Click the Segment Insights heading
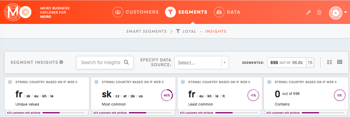 pyautogui.click(x=34, y=62)
